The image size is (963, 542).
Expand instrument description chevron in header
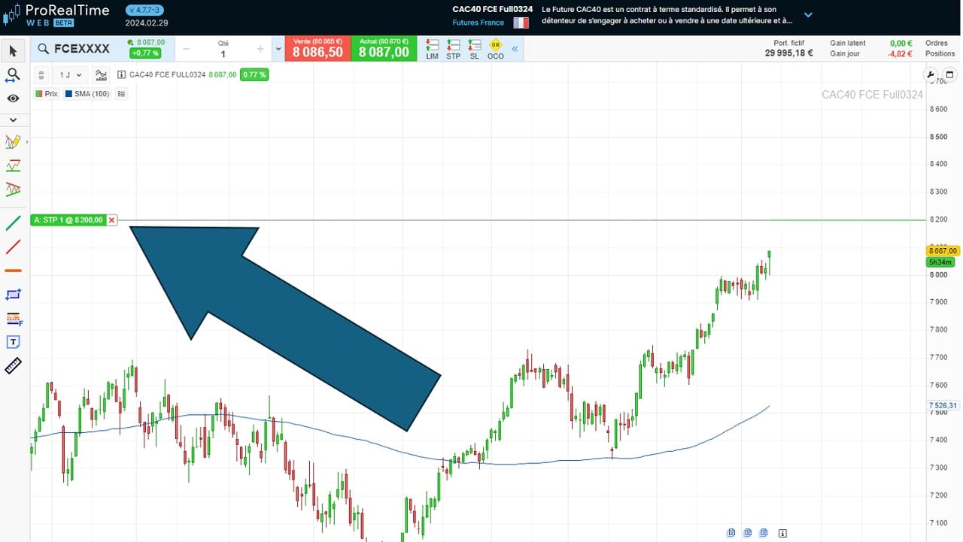[808, 14]
